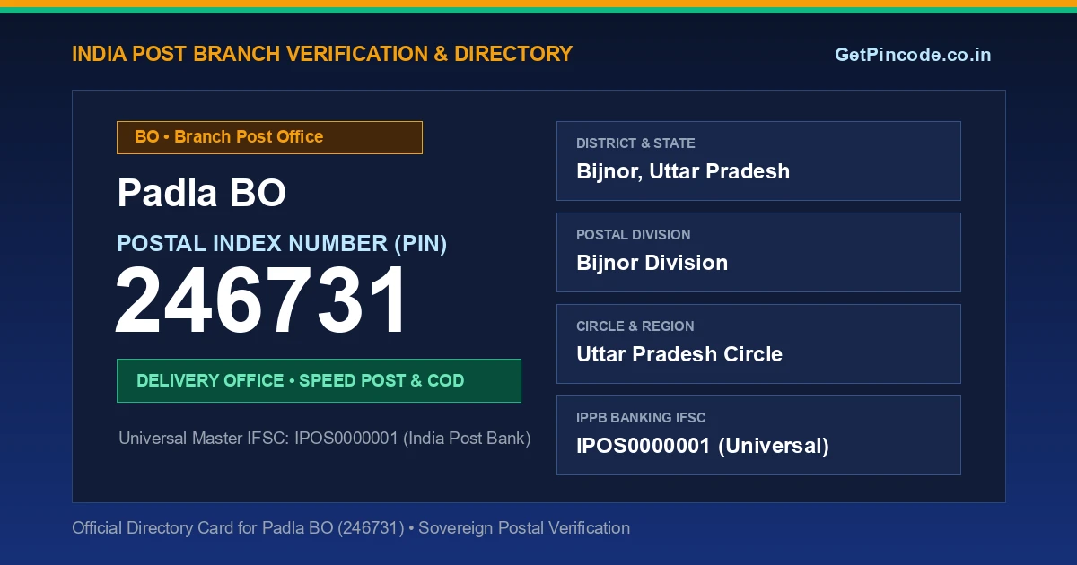
Task: Open the Postal Division card
Action: 758,252
